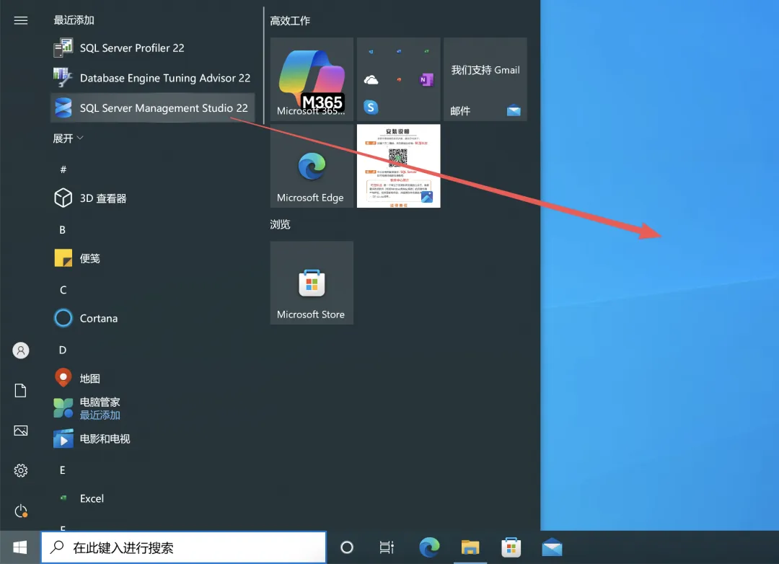779x564 pixels.
Task: Click the 高效工作 tile group heading
Action: 290,21
